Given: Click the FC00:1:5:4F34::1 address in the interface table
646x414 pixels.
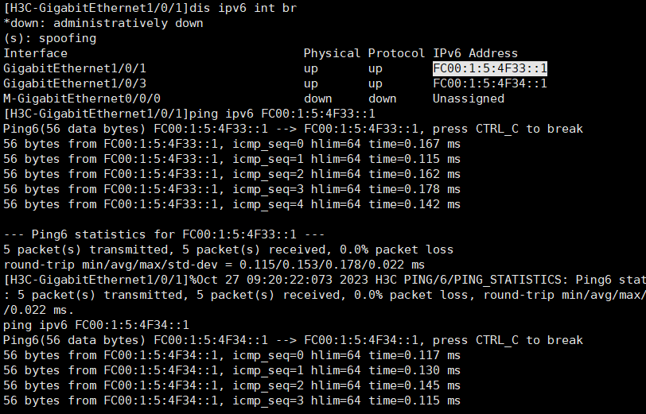Looking at the screenshot, I should point(489,83).
